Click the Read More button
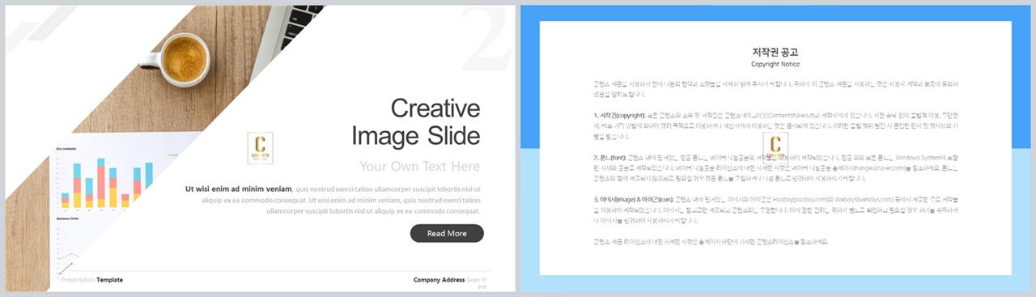Viewport: 1036px width, 297px height. point(447,233)
